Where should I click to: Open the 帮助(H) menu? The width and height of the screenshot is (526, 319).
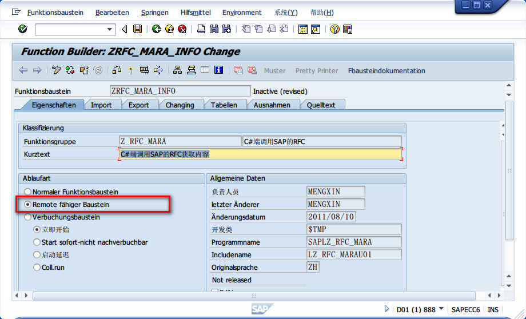click(x=322, y=13)
